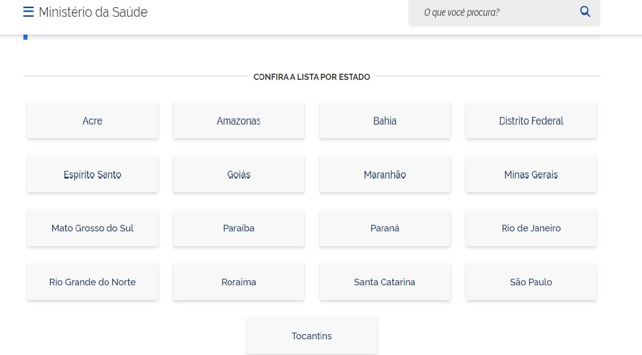642x355 pixels.
Task: Select the Paraná state button
Action: tap(385, 228)
